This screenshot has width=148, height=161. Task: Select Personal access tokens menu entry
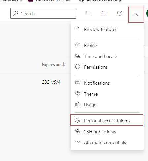point(107,120)
